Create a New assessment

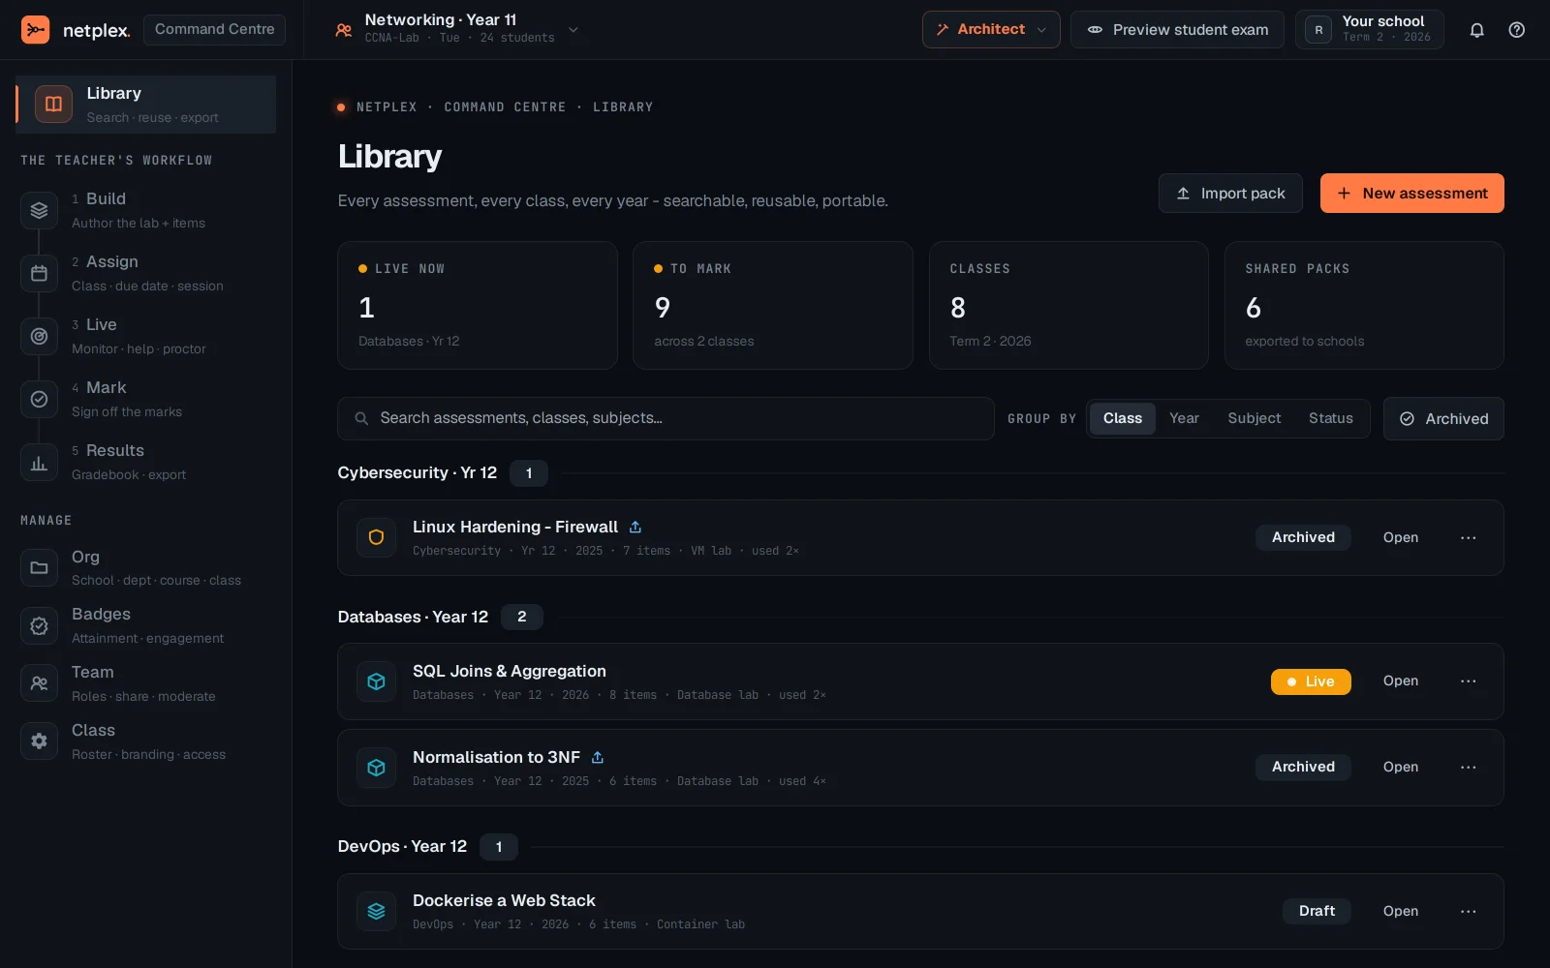1411,193
